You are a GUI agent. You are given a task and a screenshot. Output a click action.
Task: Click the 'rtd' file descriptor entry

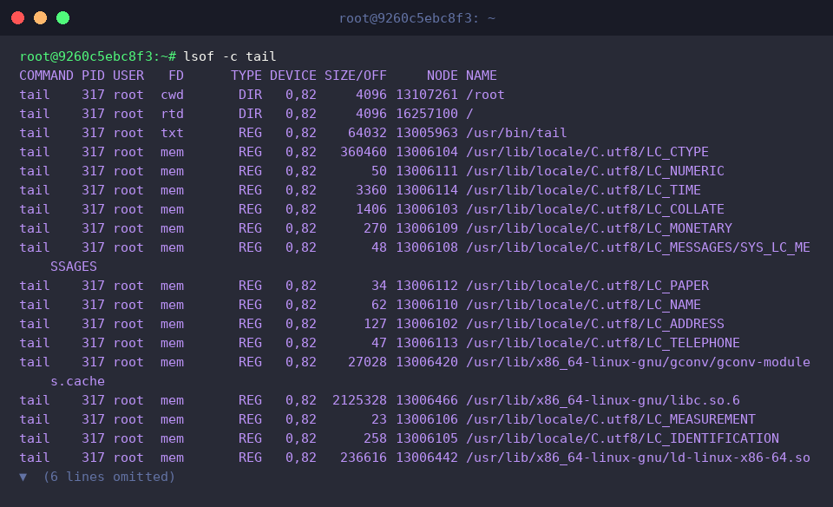(172, 114)
